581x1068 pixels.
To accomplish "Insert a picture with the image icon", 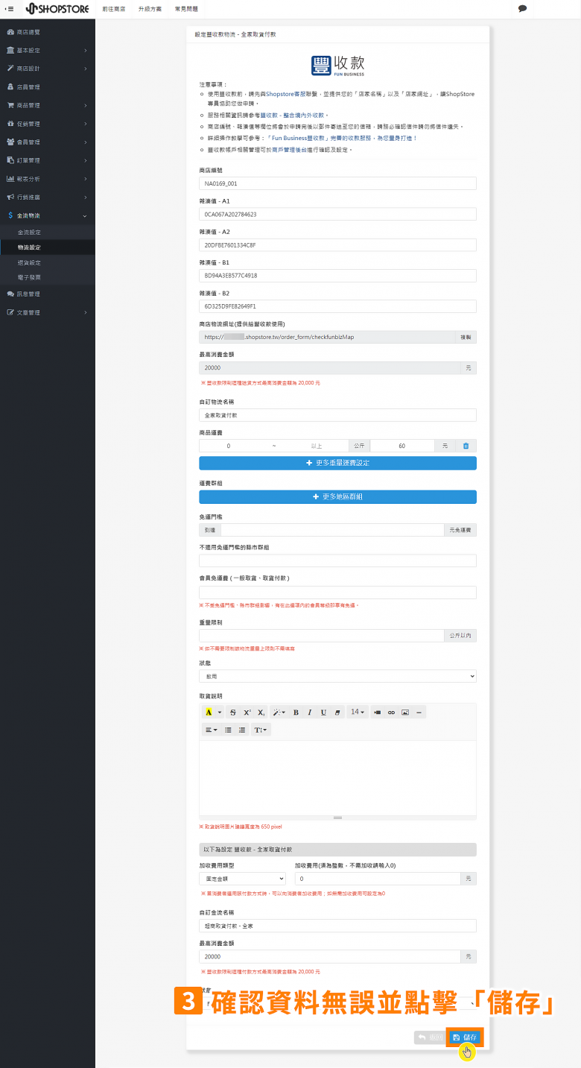I will [x=405, y=712].
